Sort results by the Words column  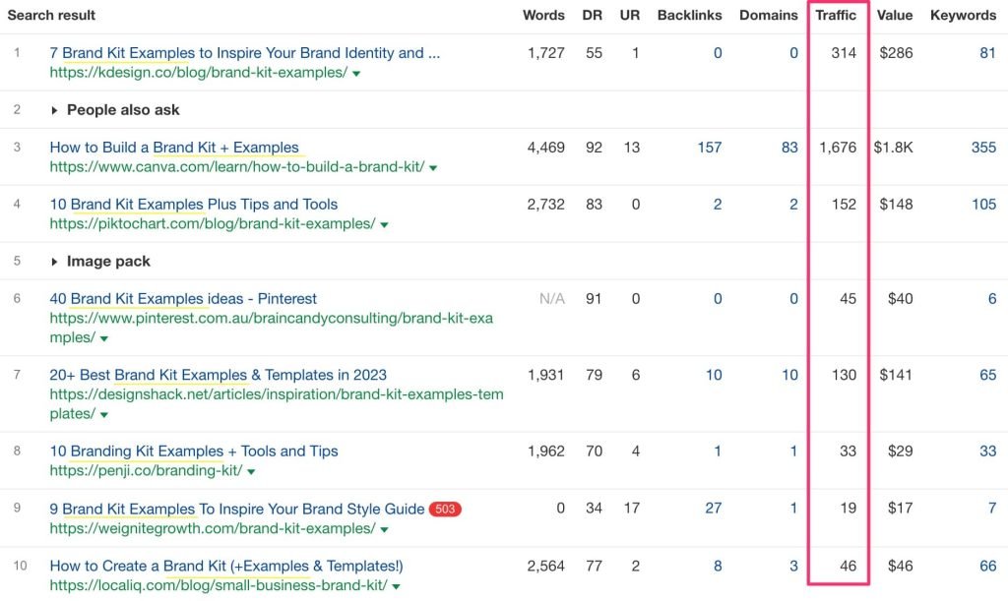tap(542, 15)
